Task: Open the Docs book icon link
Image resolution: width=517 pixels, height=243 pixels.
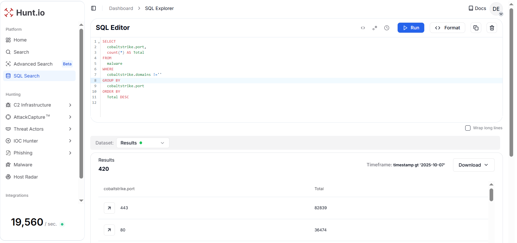Action: [x=477, y=8]
